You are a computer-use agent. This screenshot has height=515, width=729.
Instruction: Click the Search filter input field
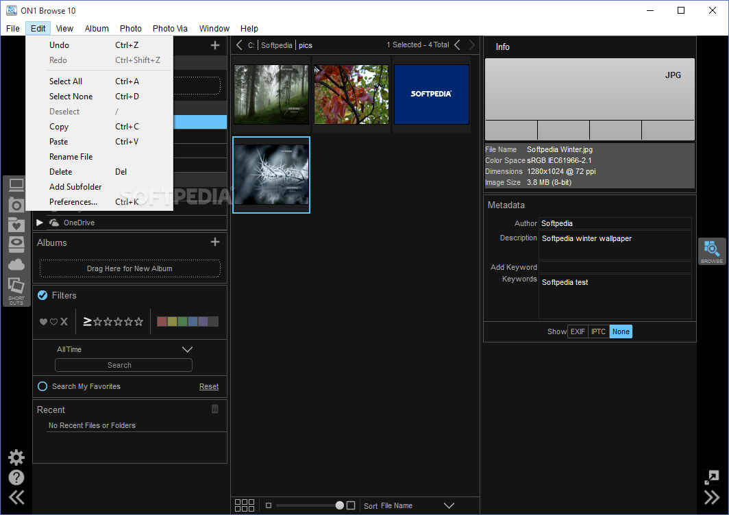point(123,365)
